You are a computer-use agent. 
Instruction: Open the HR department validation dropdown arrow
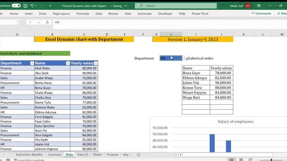pos(184,59)
